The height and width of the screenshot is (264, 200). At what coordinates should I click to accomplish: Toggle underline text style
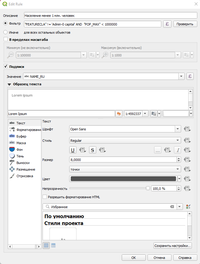click(73, 150)
